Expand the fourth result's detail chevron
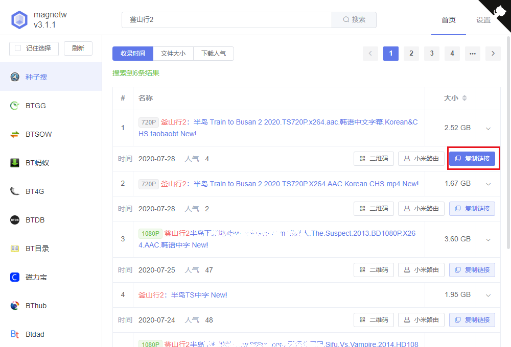The image size is (511, 347). click(488, 295)
